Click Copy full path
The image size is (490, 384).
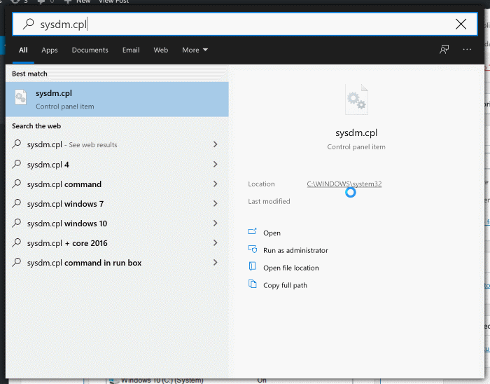pos(285,285)
